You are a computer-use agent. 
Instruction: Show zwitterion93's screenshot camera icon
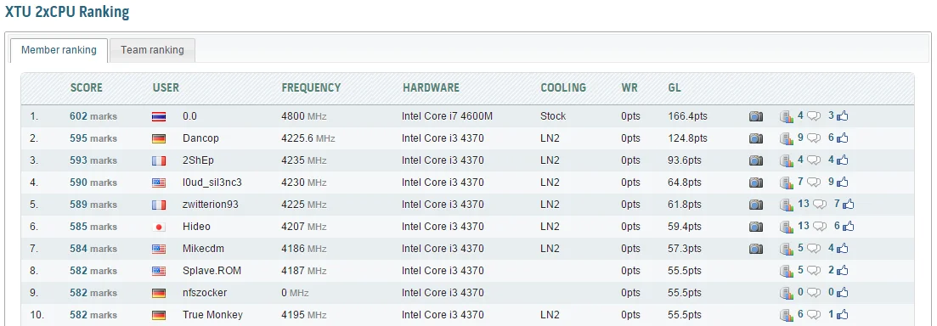point(756,205)
